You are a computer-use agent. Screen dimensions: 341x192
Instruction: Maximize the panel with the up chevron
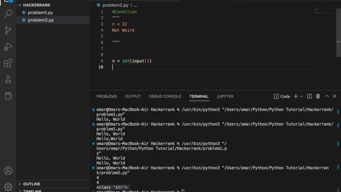point(327,96)
